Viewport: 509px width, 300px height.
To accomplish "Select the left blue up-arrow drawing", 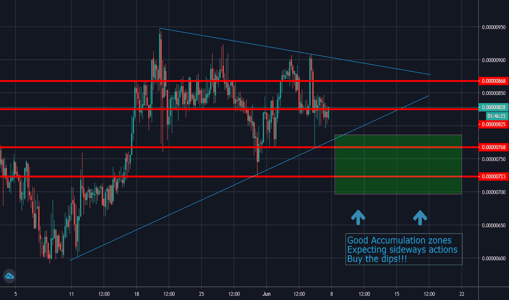I will [x=358, y=217].
